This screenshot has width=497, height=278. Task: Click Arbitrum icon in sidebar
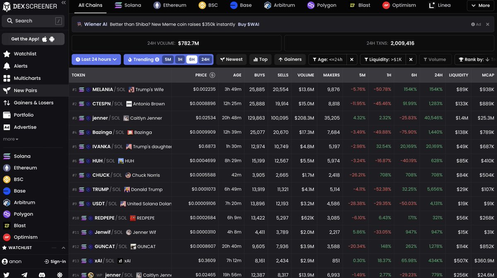pos(7,203)
